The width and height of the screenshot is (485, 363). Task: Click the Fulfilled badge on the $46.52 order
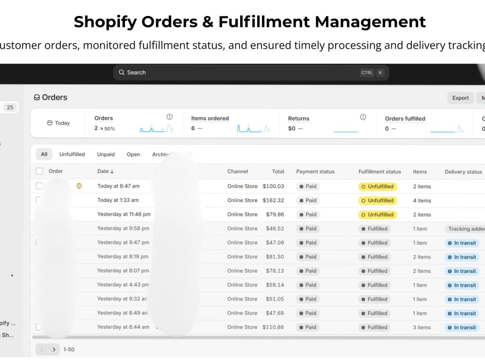(374, 229)
